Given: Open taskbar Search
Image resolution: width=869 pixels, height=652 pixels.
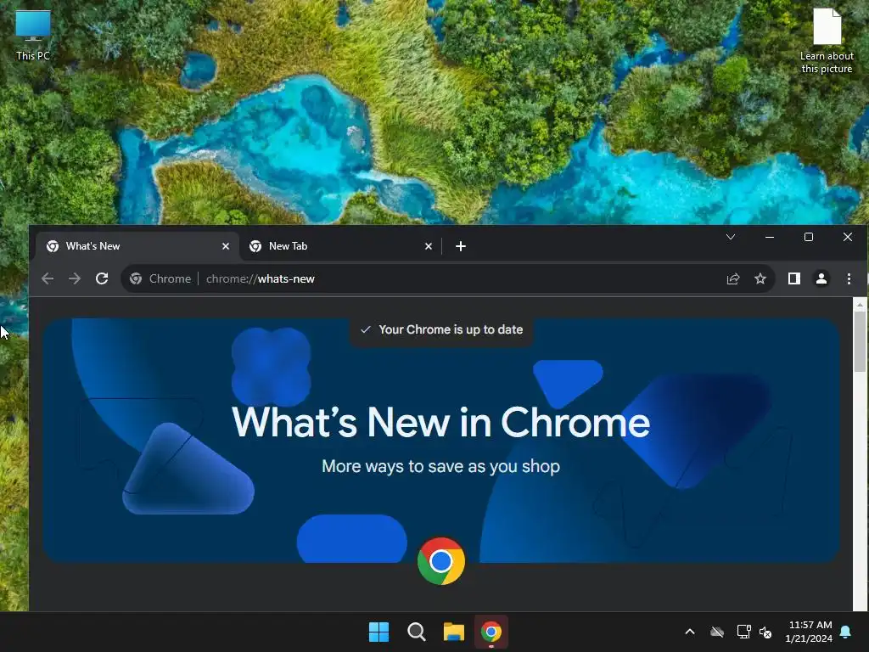Looking at the screenshot, I should point(416,632).
